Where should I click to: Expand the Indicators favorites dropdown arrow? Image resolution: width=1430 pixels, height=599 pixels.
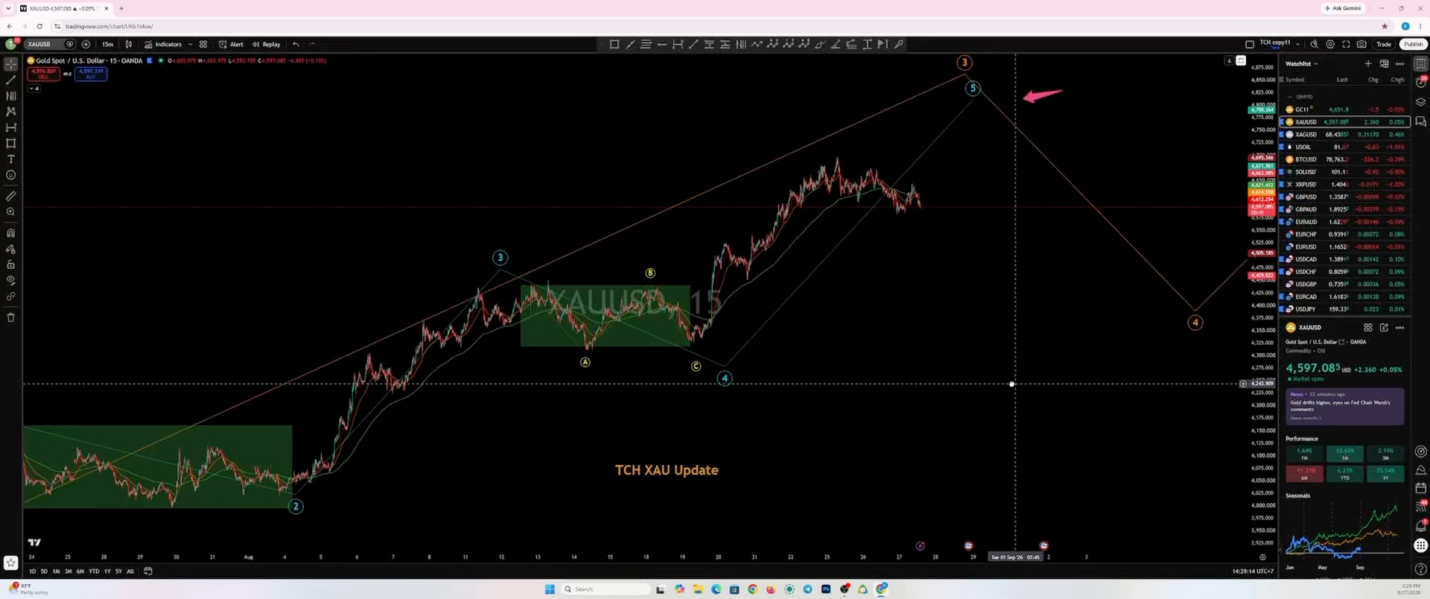pos(191,44)
